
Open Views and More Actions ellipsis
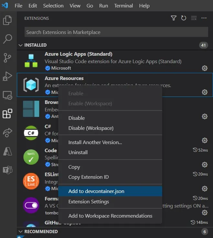click(204, 18)
